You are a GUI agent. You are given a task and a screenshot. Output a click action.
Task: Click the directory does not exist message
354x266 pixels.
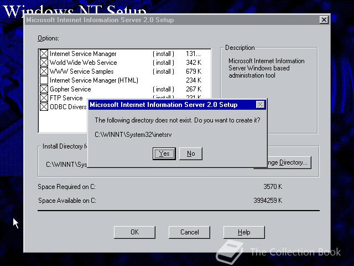178,120
